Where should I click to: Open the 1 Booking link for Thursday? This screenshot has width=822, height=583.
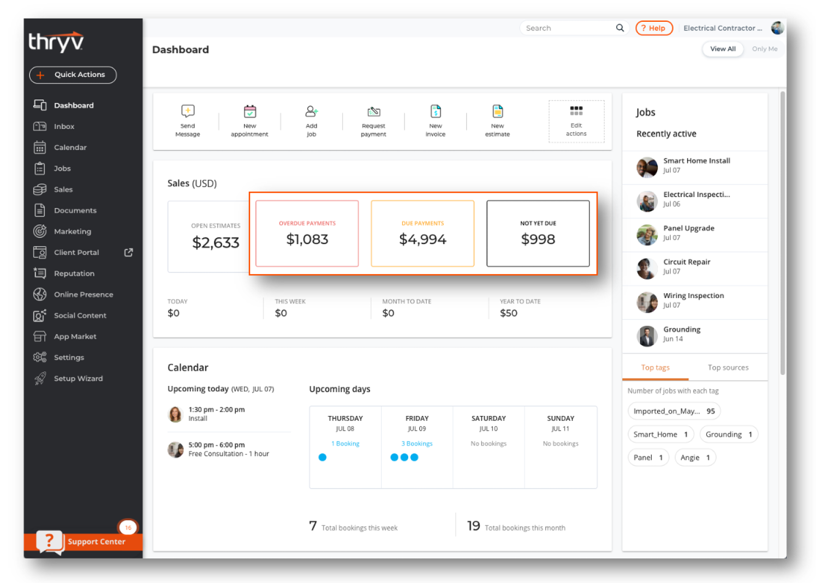pos(346,444)
